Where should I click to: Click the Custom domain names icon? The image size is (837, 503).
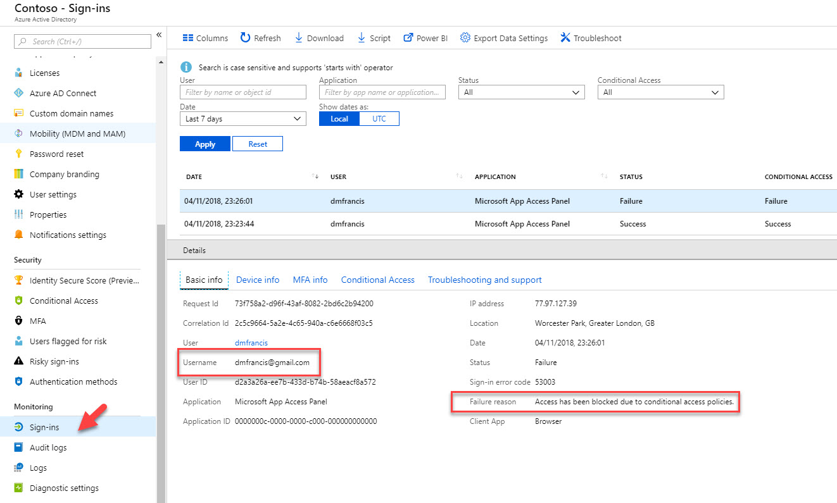click(18, 113)
